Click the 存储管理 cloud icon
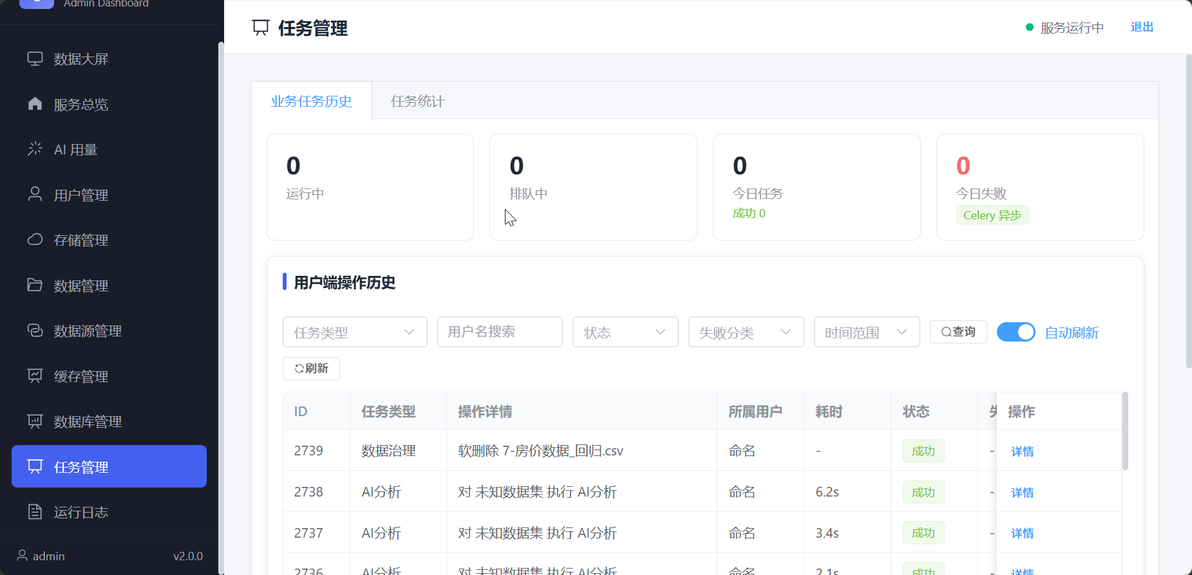The width and height of the screenshot is (1192, 575). 35,240
